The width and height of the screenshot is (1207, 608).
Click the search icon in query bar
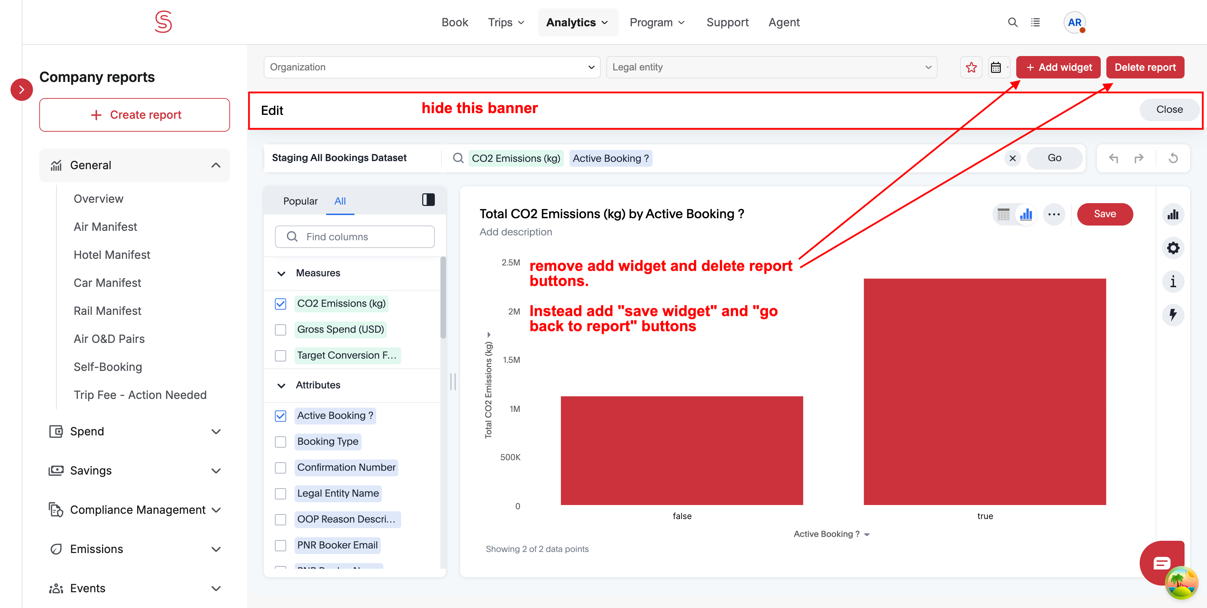(458, 158)
